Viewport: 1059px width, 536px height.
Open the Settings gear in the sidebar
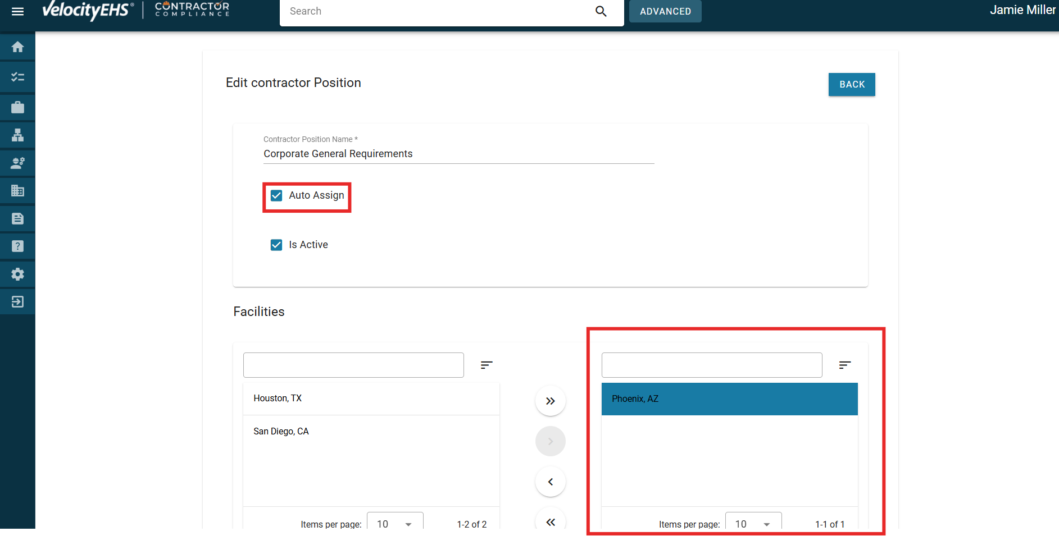17,274
